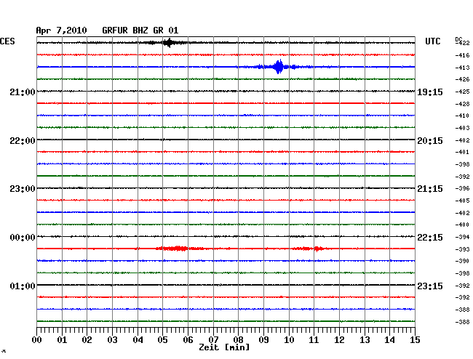This screenshot has width=473, height=359.
Task: Click the 08 minute axis tick label
Action: (x=238, y=340)
